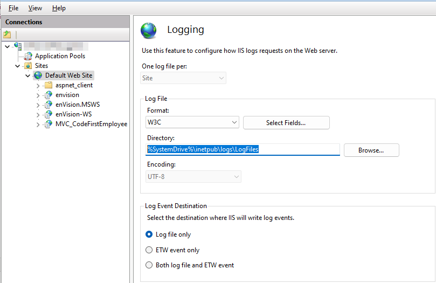Select the Sites tree label
This screenshot has height=283, width=436.
click(x=41, y=66)
